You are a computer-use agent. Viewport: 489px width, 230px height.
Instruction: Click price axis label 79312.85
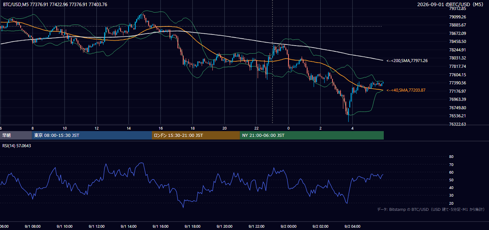pos(458,8)
